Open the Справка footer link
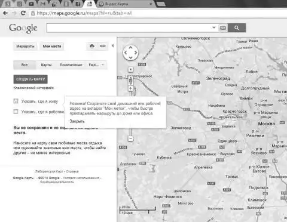Image resolution: width=287 pixels, height=222 pixels. [72, 171]
